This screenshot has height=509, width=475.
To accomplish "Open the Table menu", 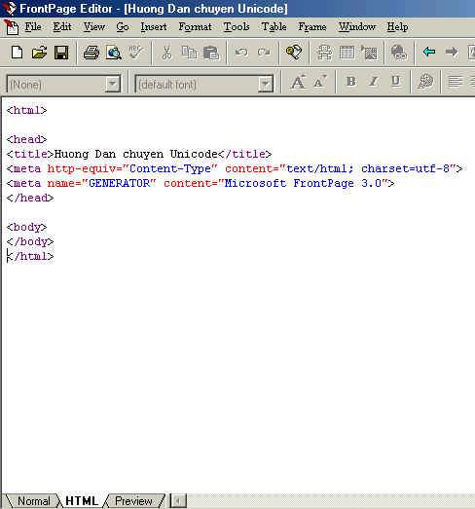I will [x=274, y=27].
